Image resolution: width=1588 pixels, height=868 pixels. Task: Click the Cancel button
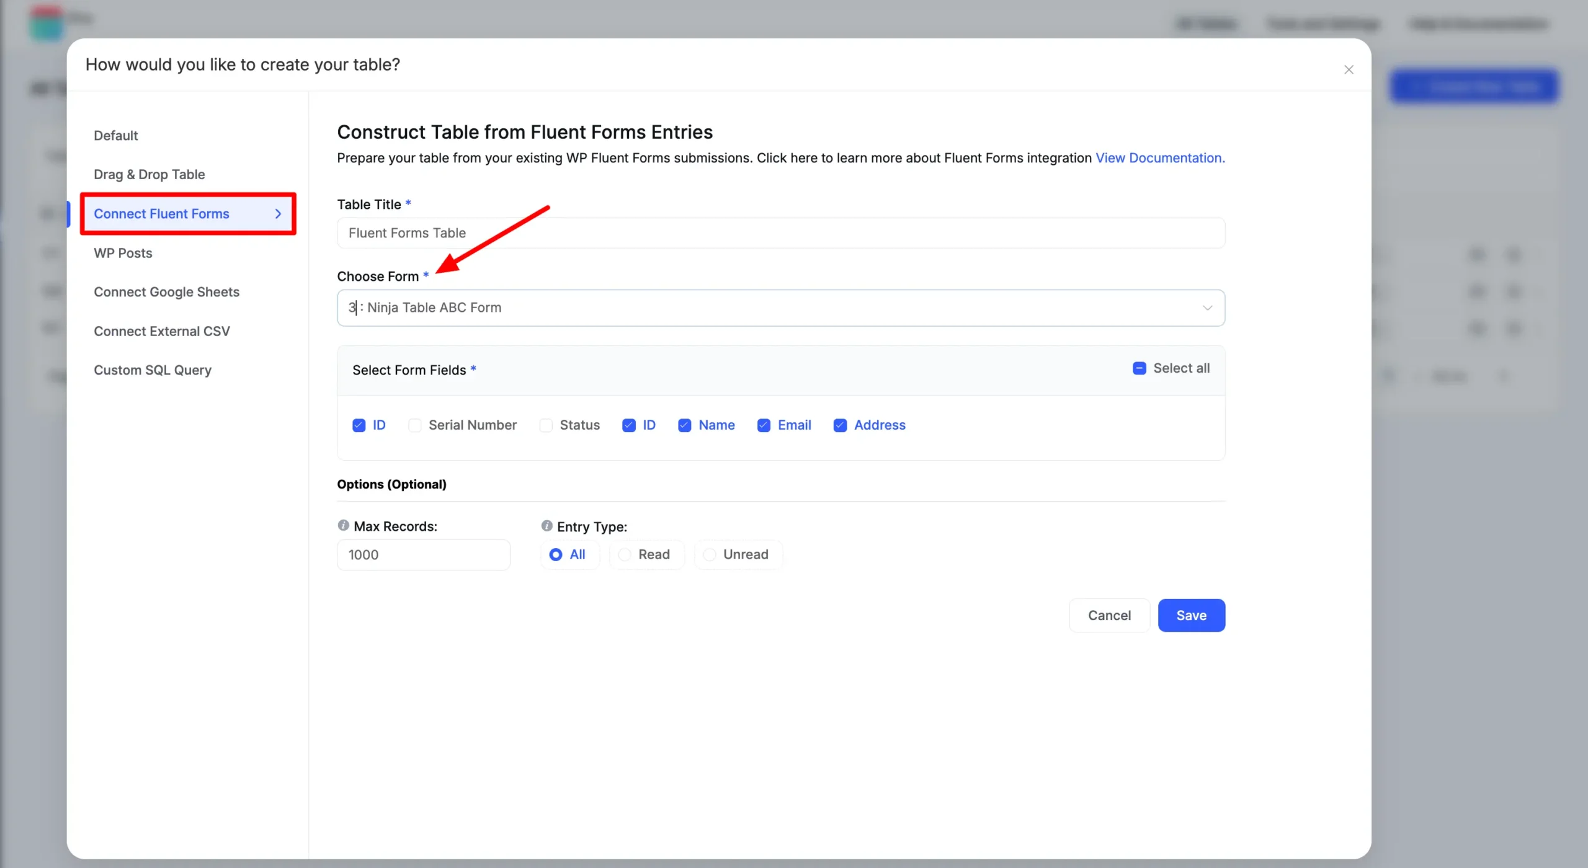1109,615
